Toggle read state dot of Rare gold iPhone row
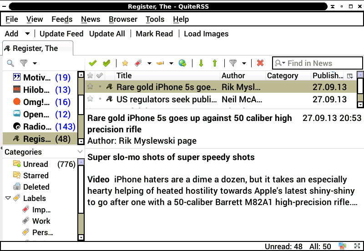This screenshot has width=364, height=251. pyautogui.click(x=100, y=86)
